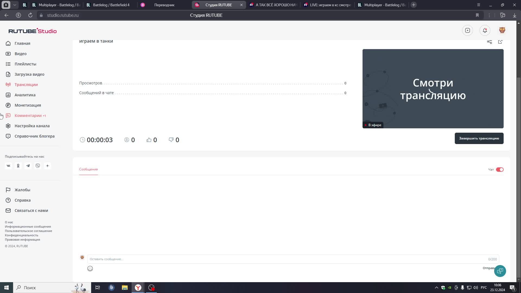
Task: Open the notifications bell
Action: click(x=485, y=30)
